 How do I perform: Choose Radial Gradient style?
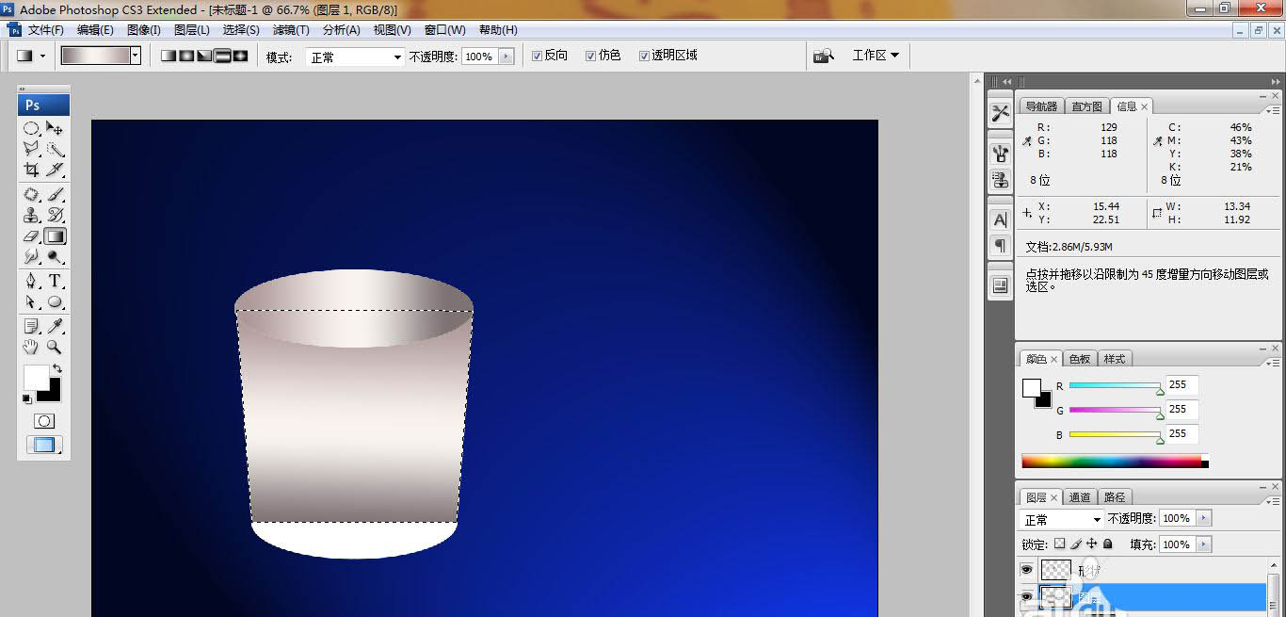pyautogui.click(x=186, y=56)
